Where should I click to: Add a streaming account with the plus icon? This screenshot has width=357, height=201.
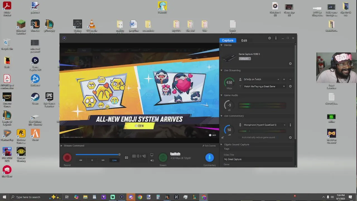point(284,80)
